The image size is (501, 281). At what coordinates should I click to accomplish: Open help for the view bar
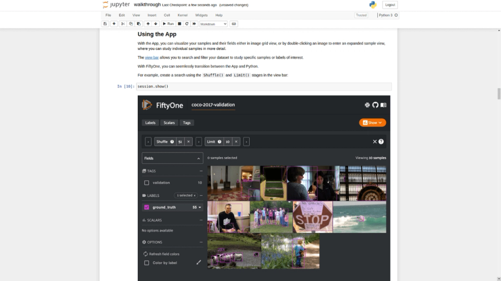pos(381,142)
